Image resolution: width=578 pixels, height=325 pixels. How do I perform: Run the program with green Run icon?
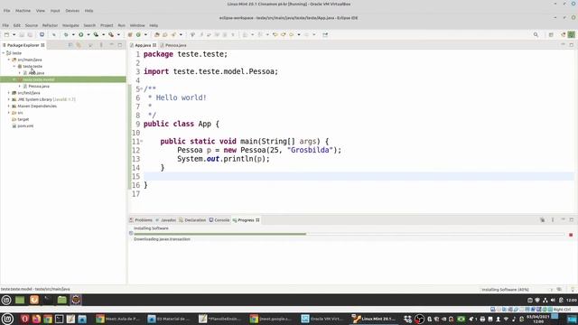click(80, 34)
